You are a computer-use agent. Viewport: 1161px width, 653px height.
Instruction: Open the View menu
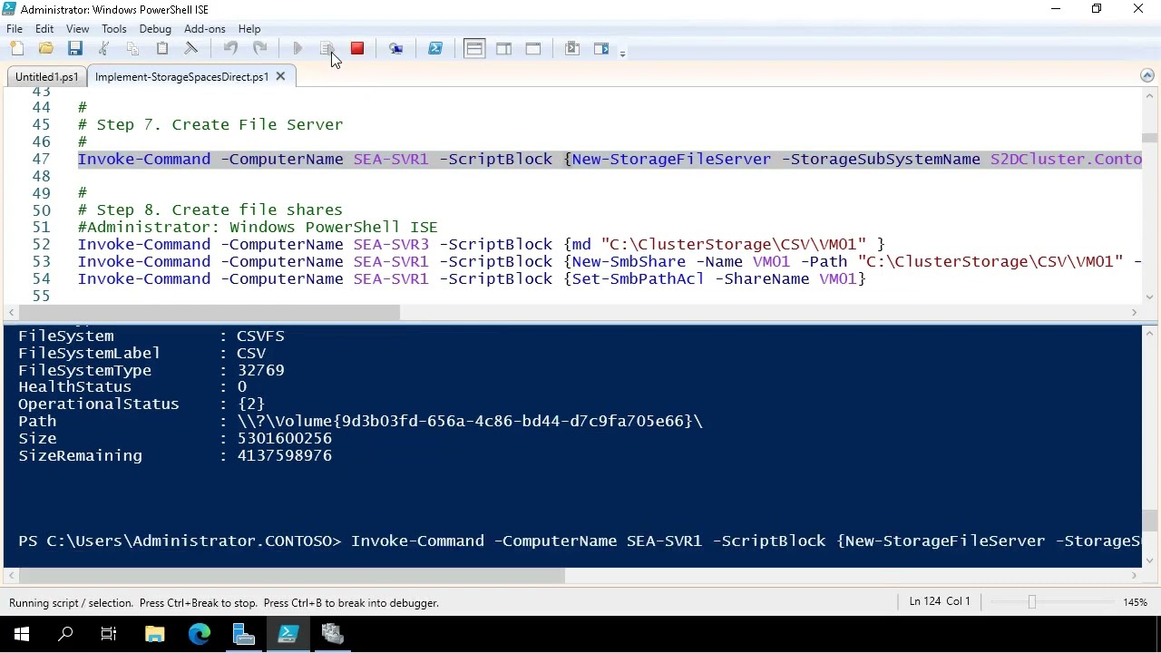[77, 29]
